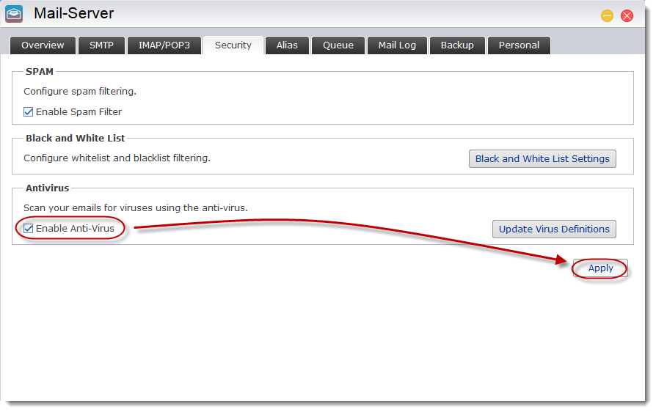656x412 pixels.
Task: Click the Antivirus section heading
Action: click(47, 188)
